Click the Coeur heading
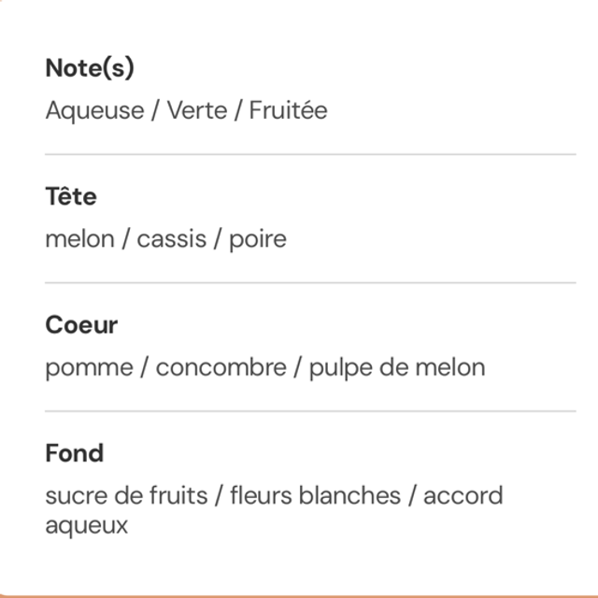 81,325
